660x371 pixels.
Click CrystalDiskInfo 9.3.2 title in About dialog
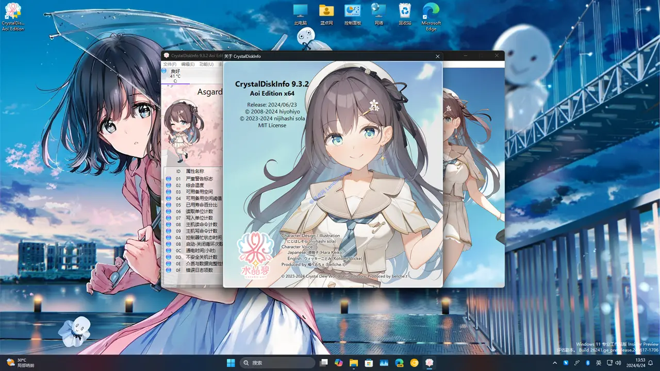272,84
